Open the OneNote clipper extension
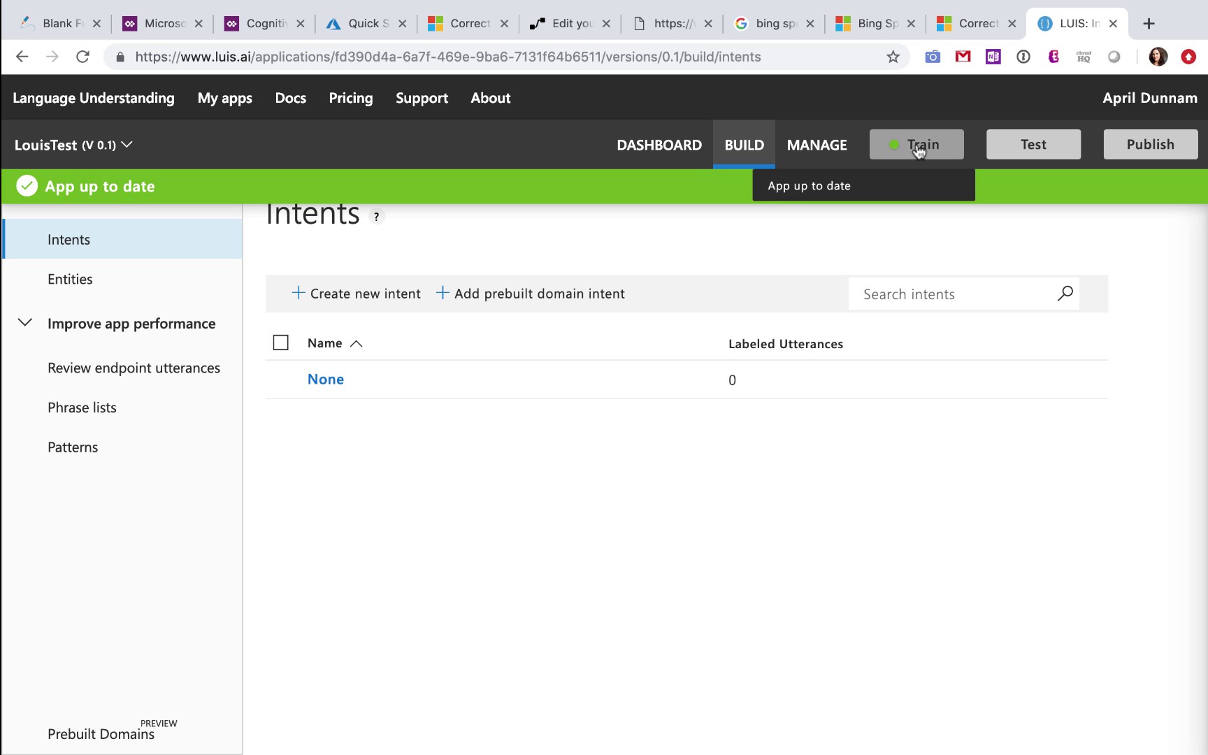The width and height of the screenshot is (1208, 755). pos(993,57)
